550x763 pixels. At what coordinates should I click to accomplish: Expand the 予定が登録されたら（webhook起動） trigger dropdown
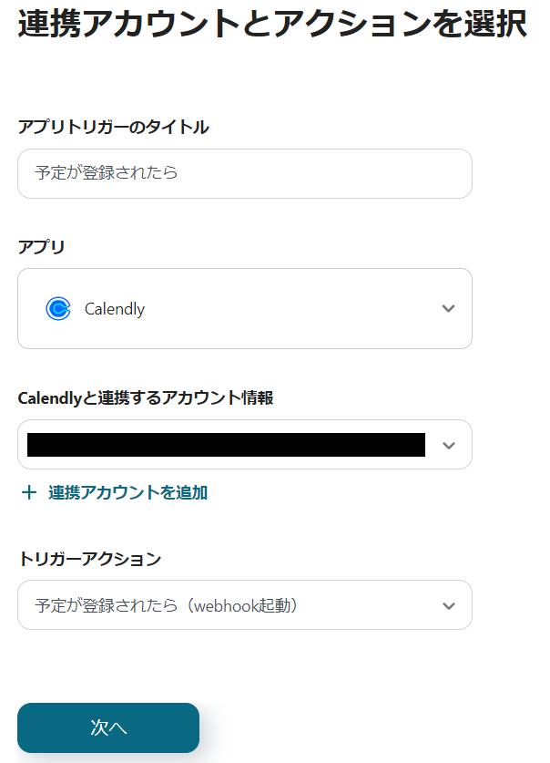(x=244, y=605)
